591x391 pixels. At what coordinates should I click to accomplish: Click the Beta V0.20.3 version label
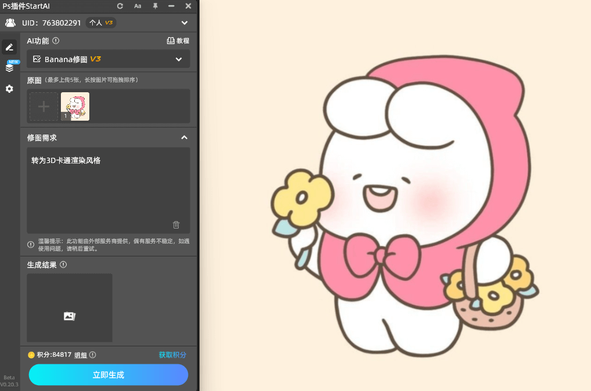(x=9, y=380)
